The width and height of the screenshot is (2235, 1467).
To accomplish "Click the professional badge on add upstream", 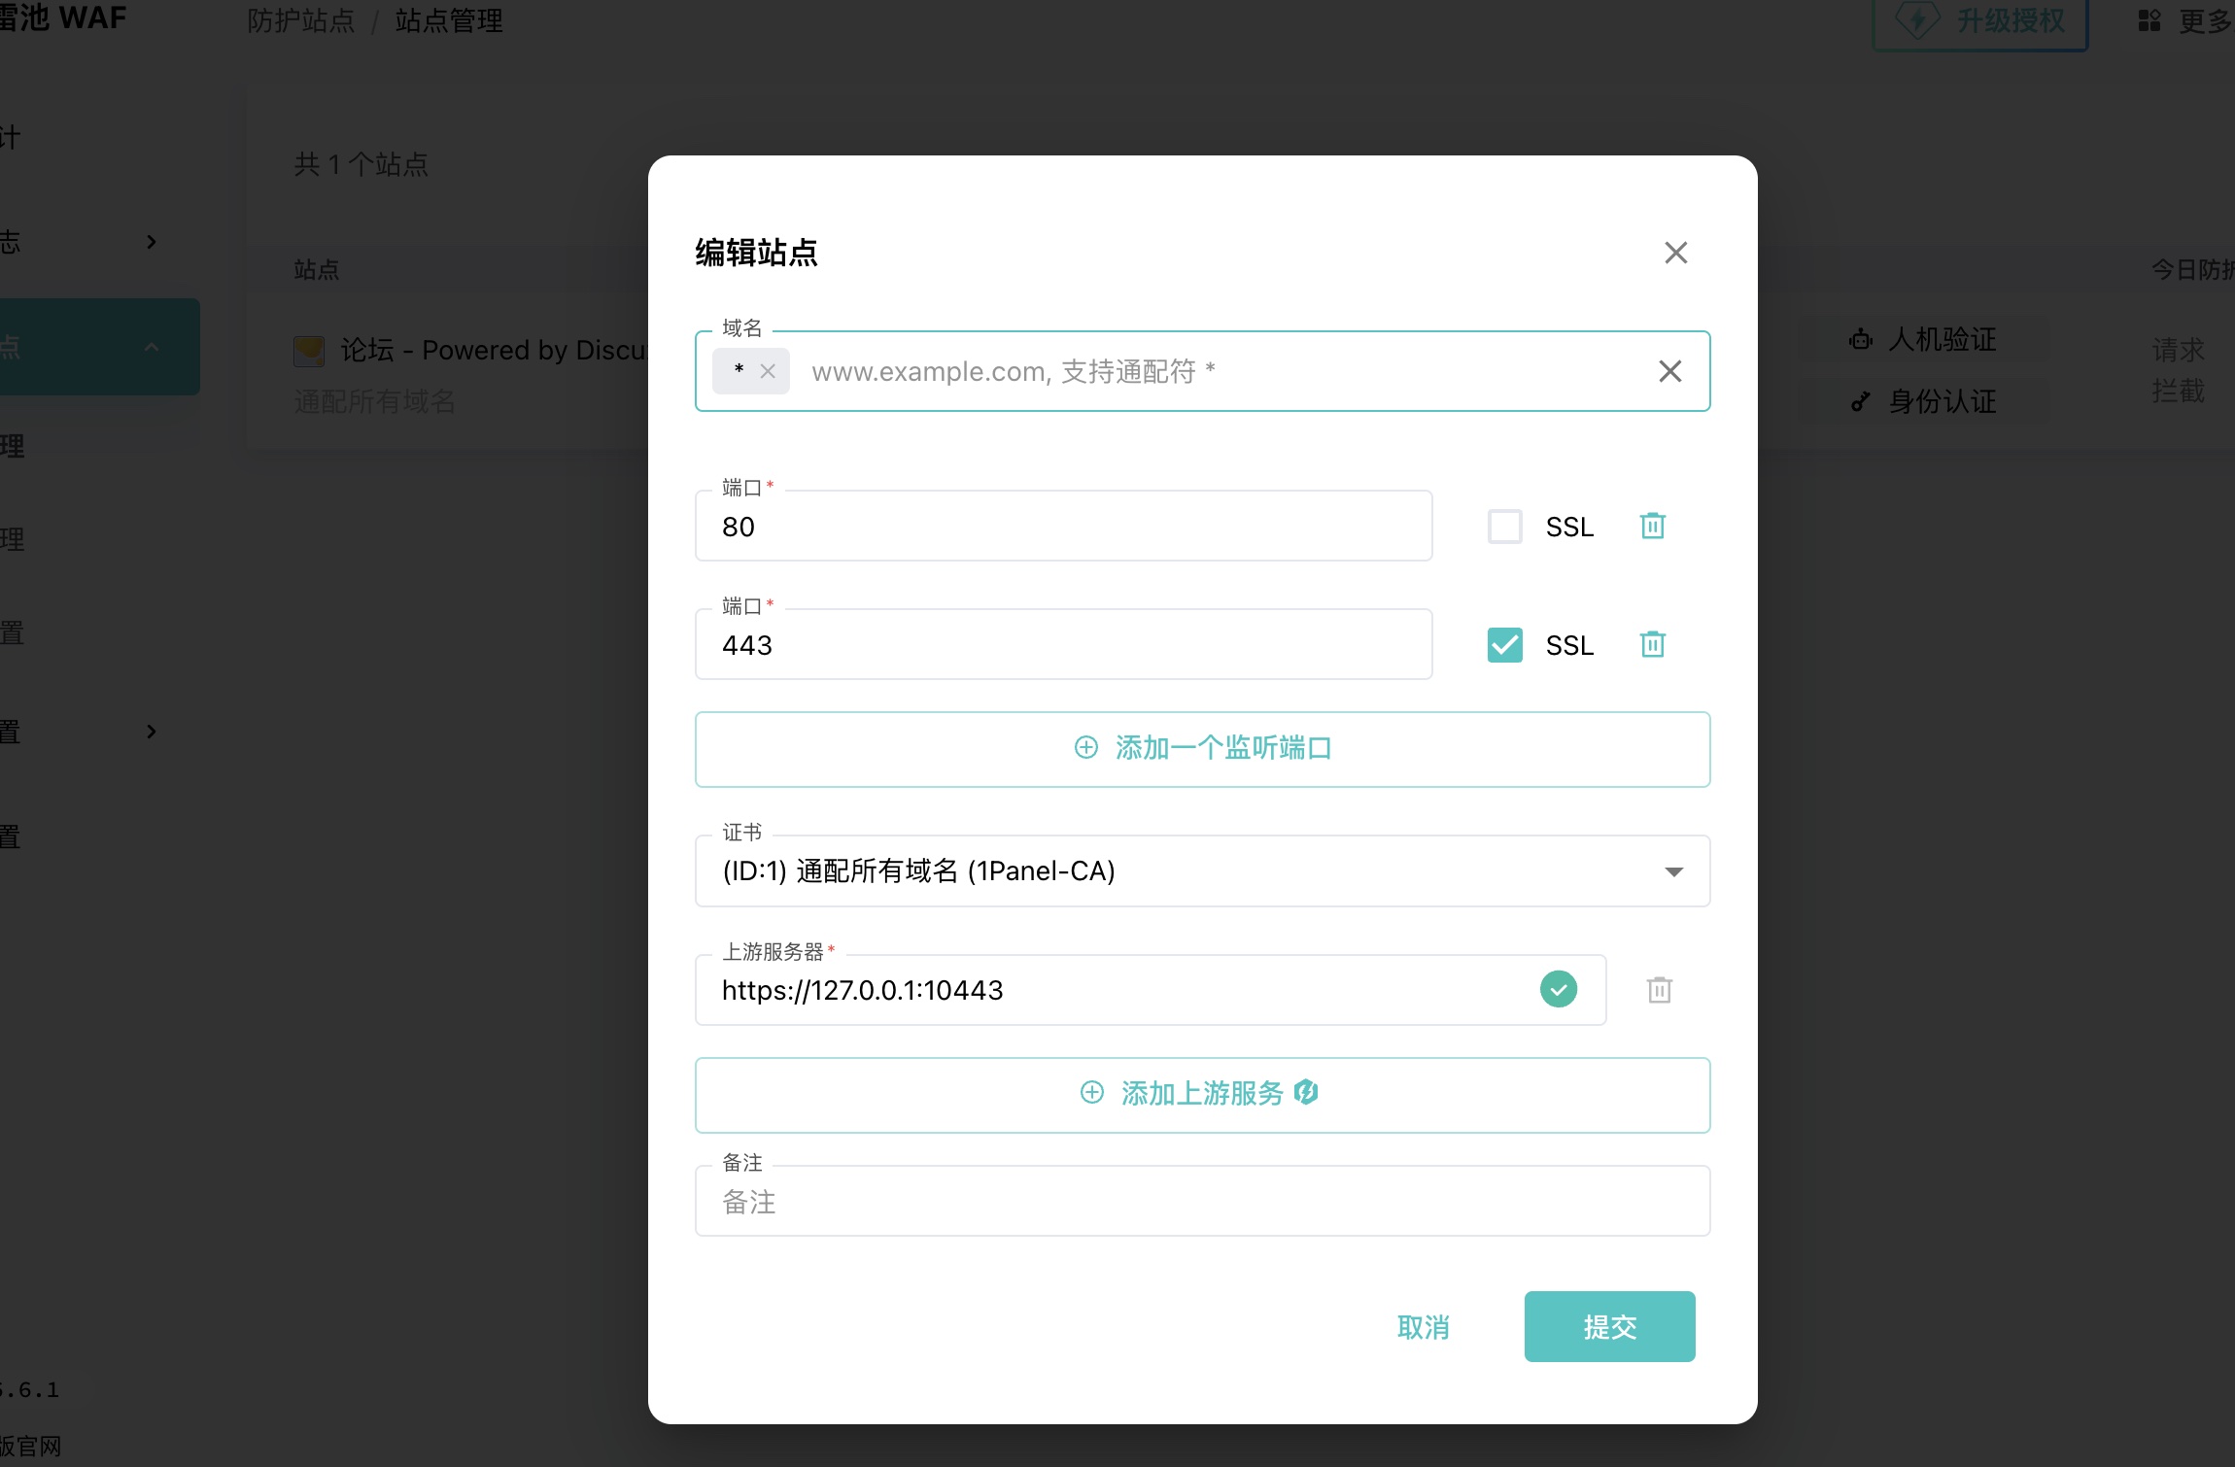I will (1307, 1093).
